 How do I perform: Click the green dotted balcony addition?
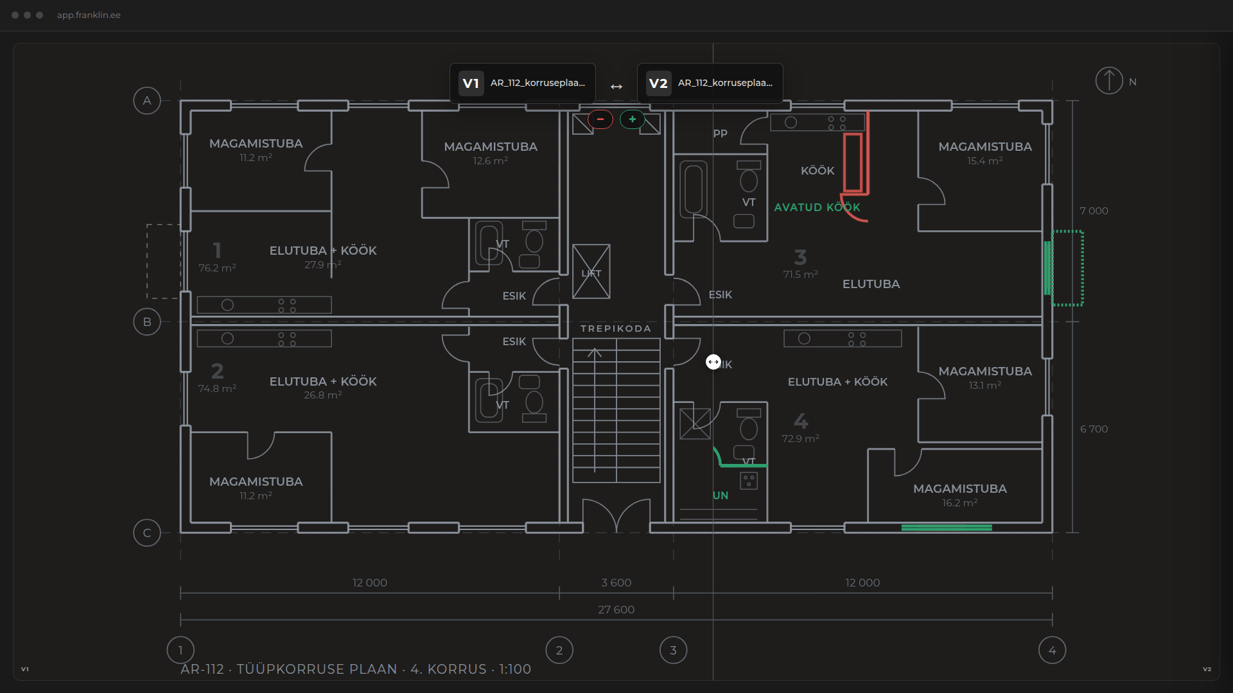pos(1068,268)
